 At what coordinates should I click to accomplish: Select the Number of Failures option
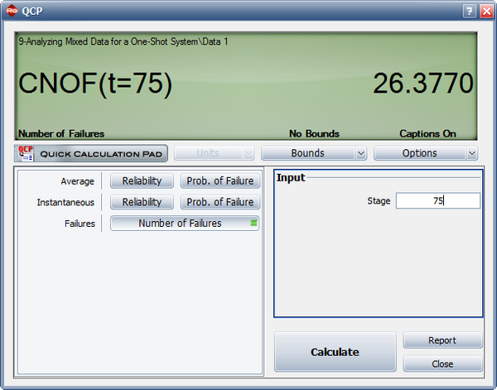point(185,223)
